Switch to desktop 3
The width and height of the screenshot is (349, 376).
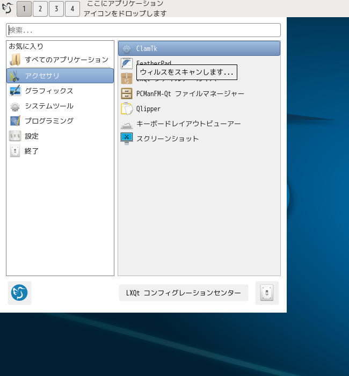pyautogui.click(x=56, y=9)
